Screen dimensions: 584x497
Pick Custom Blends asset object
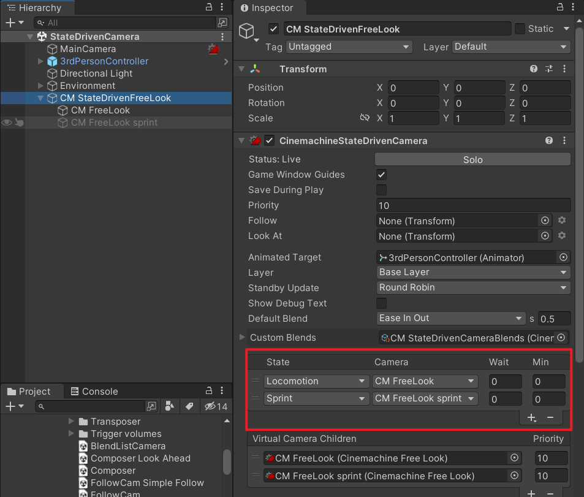click(x=561, y=338)
